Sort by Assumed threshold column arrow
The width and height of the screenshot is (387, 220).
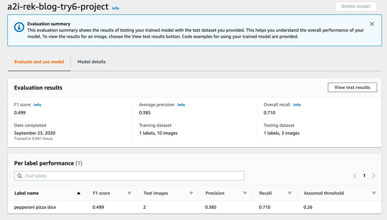[374, 193]
